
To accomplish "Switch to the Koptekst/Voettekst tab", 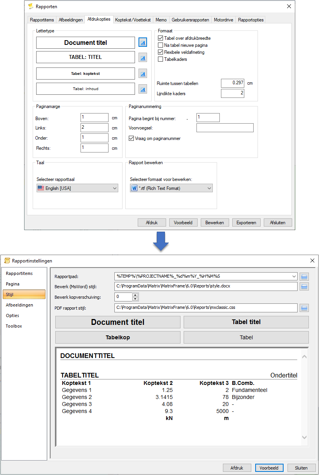I will click(133, 19).
